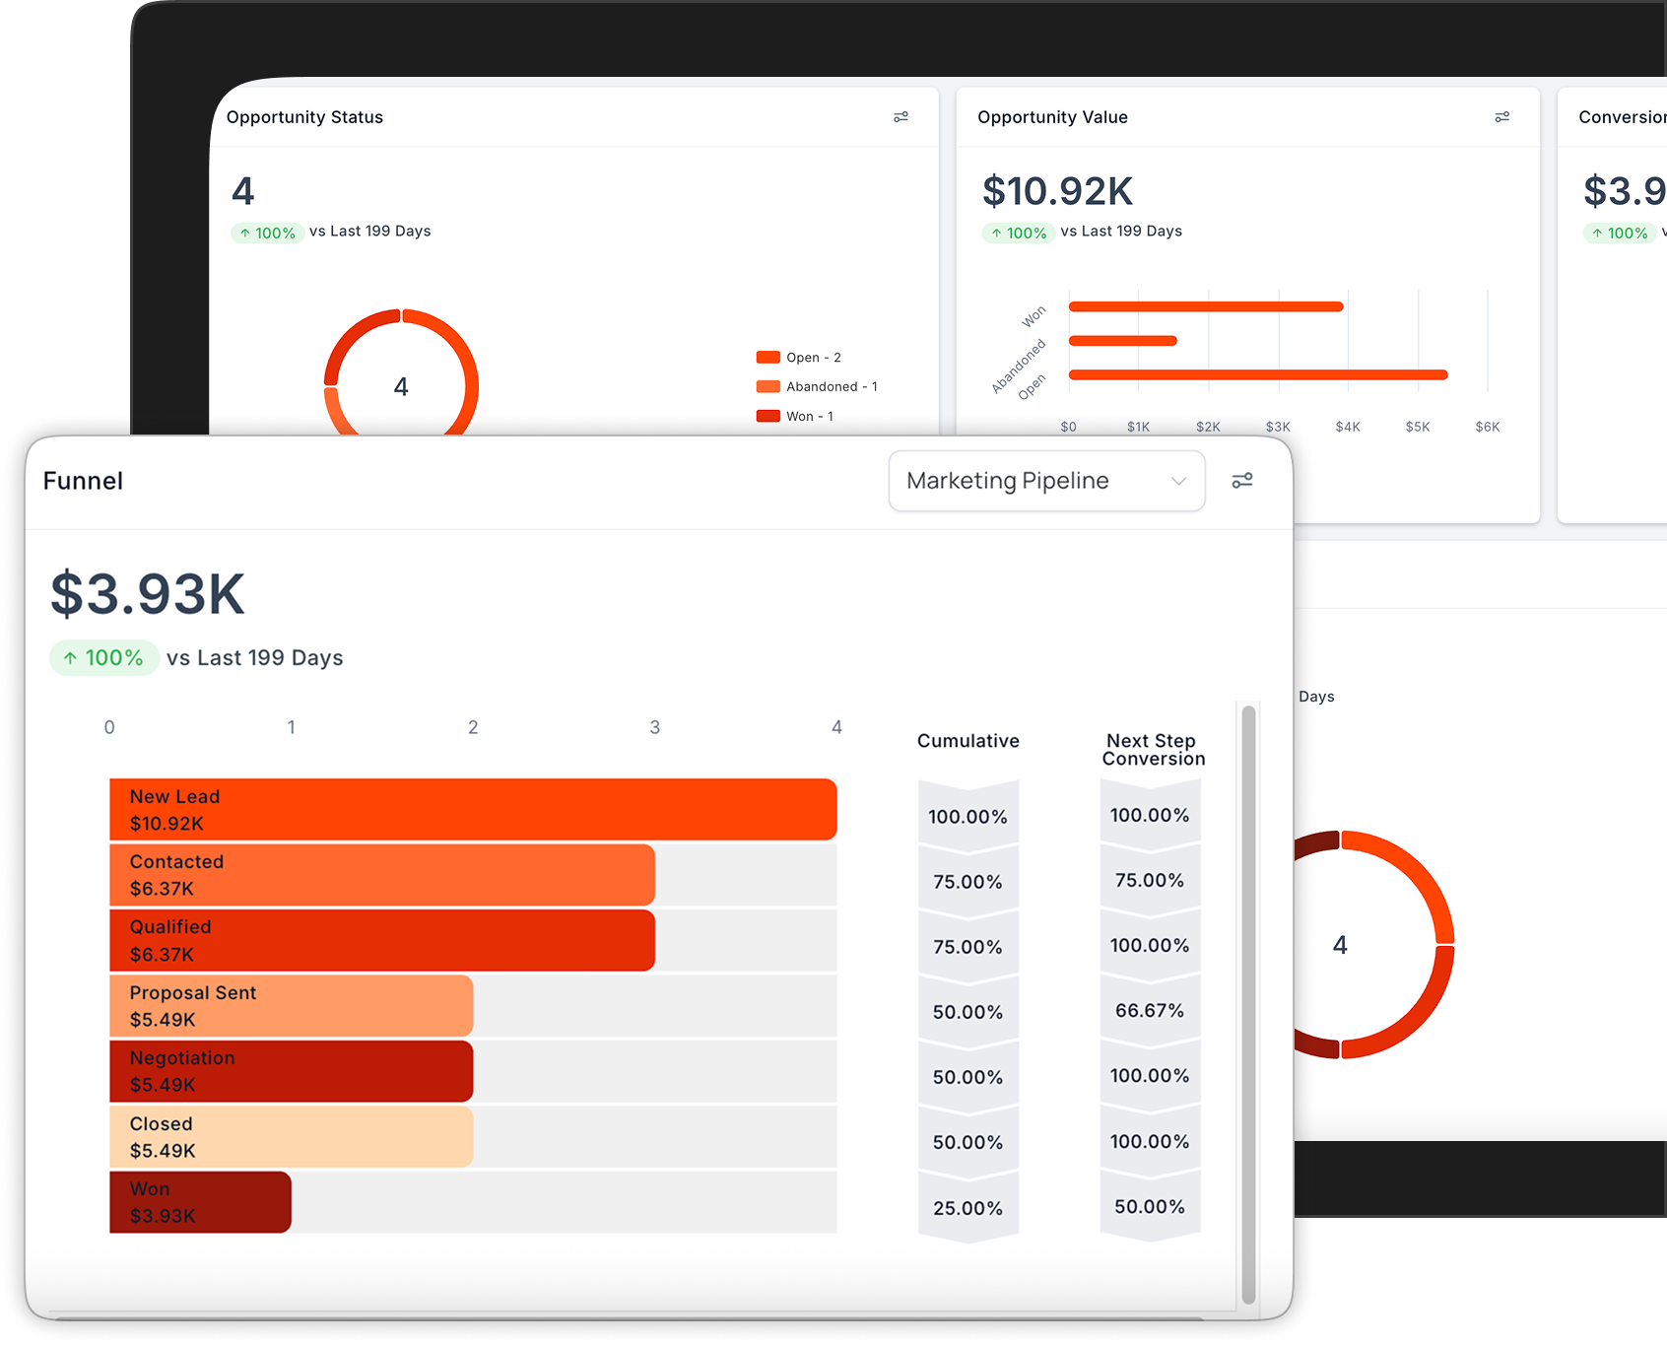
Task: Click the Funnel widget vertical scrollbar
Action: (x=1248, y=1005)
